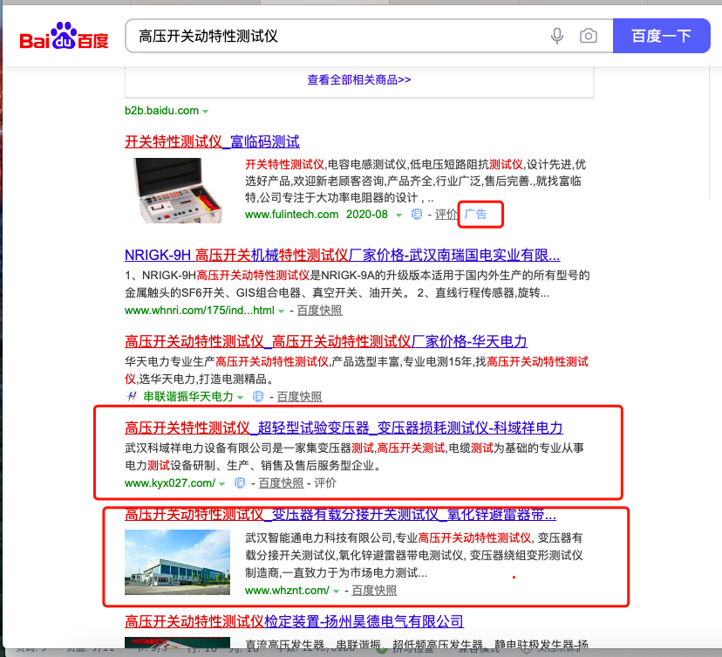Click the Baidu logo

pos(64,36)
